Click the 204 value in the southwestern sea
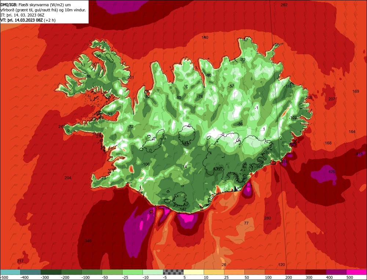Image resolution: width=367 pixels, height=280 pixels. tap(68, 178)
